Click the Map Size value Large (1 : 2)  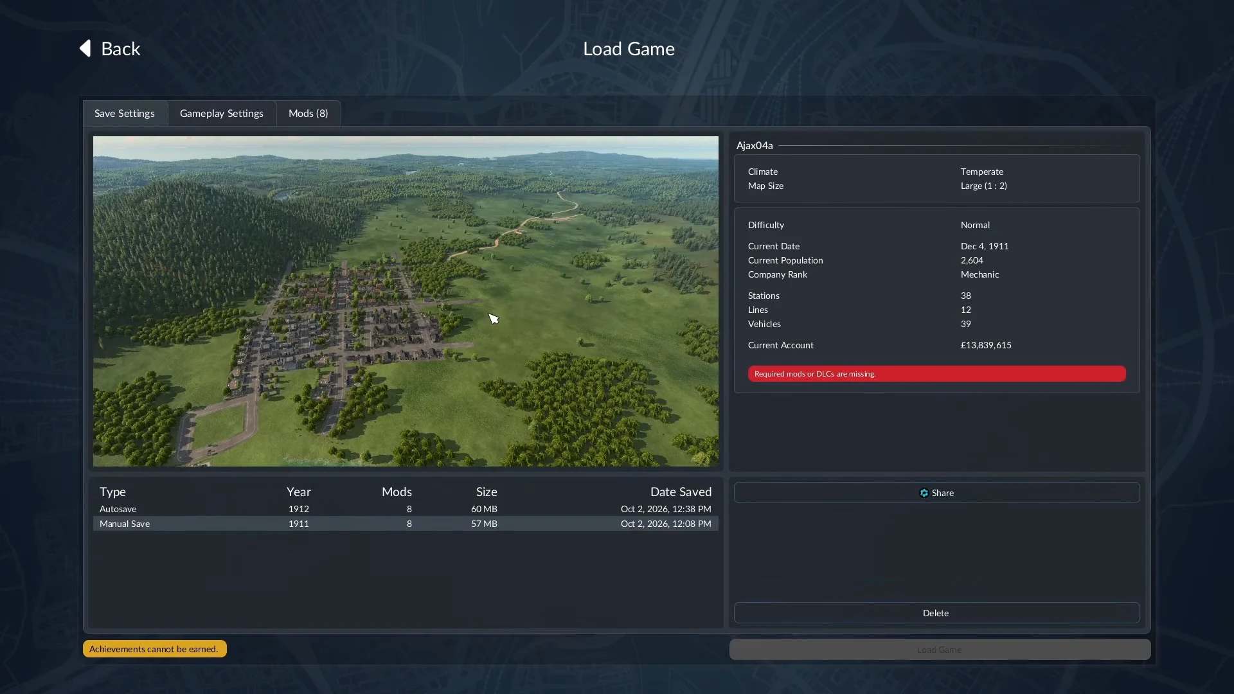[984, 186]
